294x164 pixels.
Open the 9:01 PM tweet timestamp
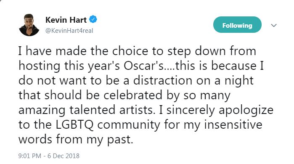click(30, 156)
